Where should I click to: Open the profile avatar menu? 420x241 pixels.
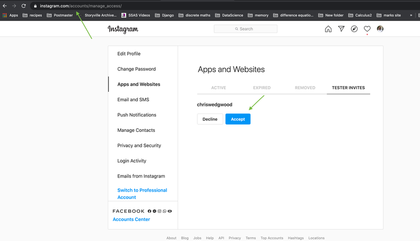(380, 29)
